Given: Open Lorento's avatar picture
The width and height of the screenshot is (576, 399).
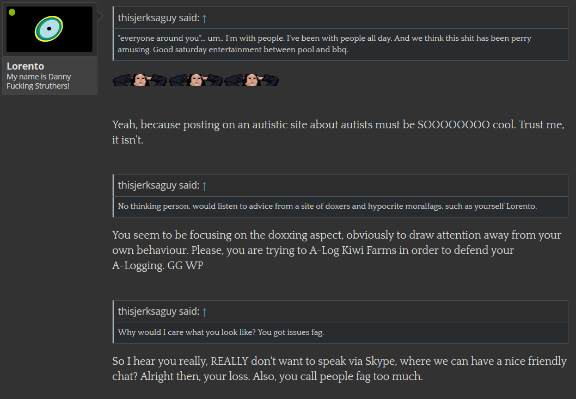Looking at the screenshot, I should point(49,29).
